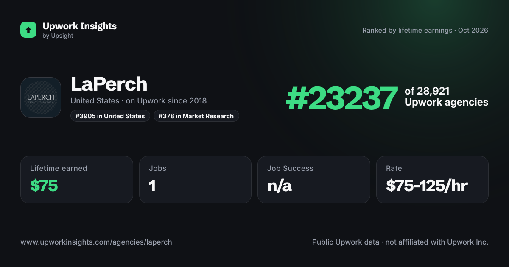The width and height of the screenshot is (509, 267).
Task: Click the LaPerch agency name heading
Action: (109, 84)
